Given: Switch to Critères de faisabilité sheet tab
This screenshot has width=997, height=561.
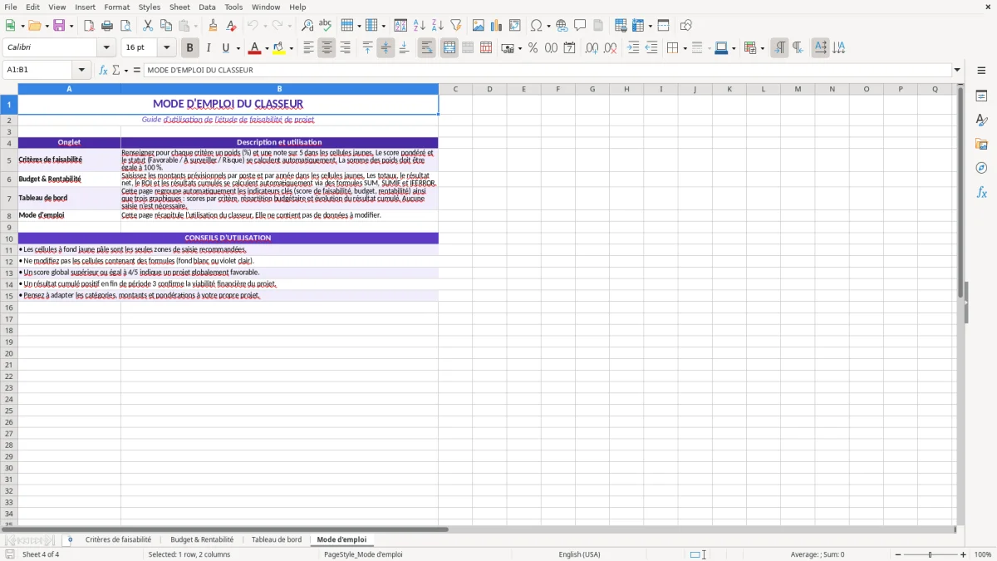Looking at the screenshot, I should 118,540.
